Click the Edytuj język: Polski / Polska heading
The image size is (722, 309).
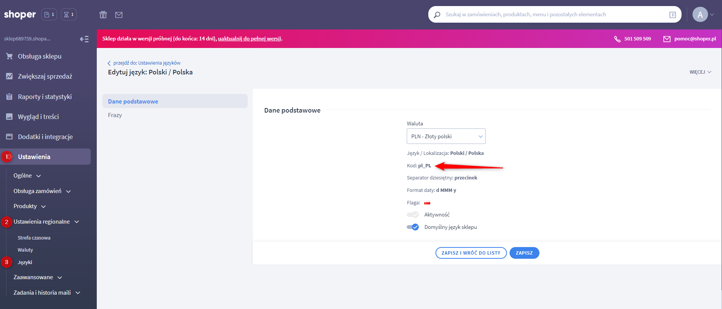[x=150, y=72]
